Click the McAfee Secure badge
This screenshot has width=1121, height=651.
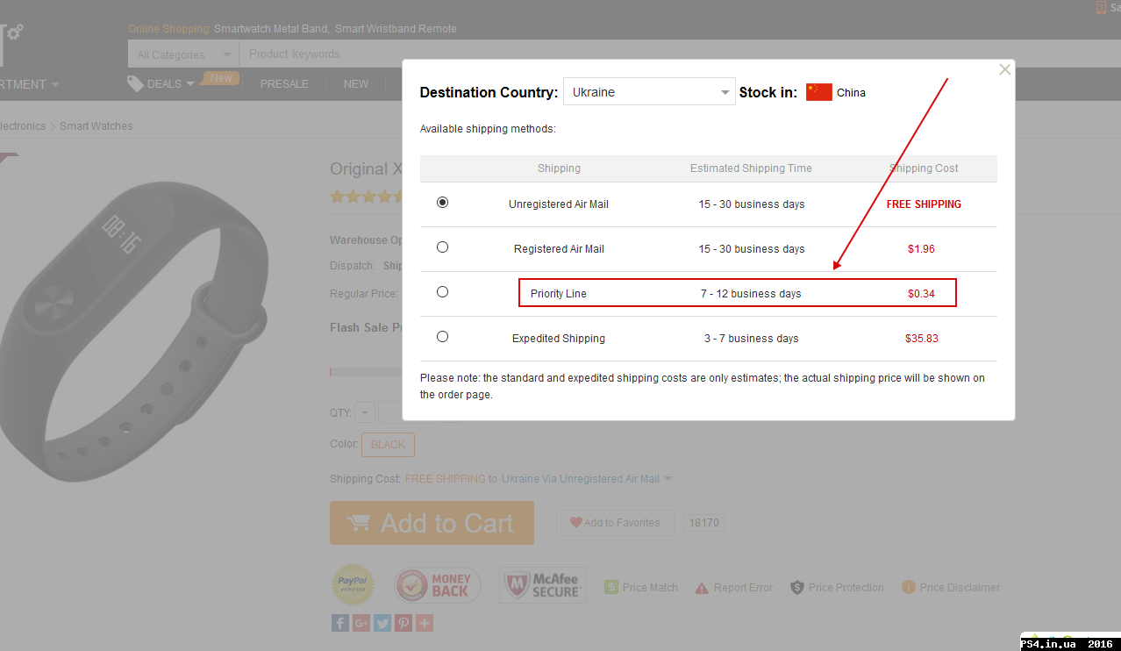click(x=543, y=585)
